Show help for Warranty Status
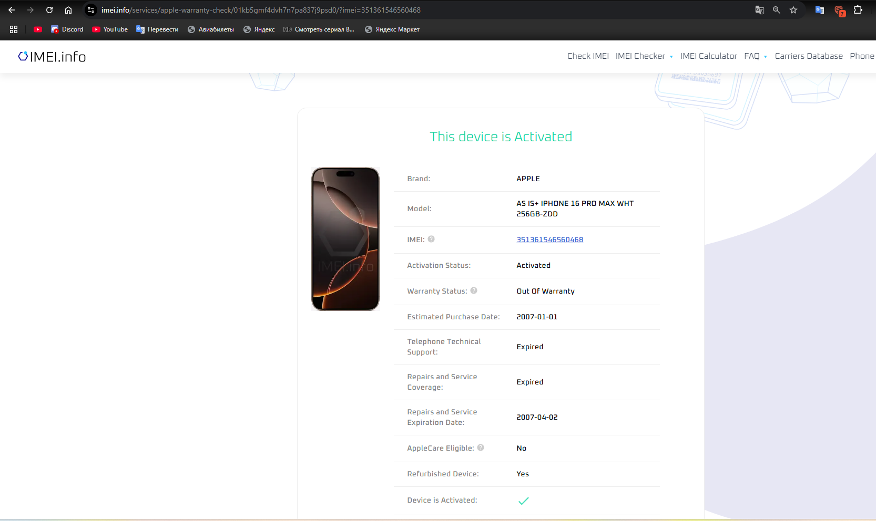The image size is (876, 521). tap(474, 290)
